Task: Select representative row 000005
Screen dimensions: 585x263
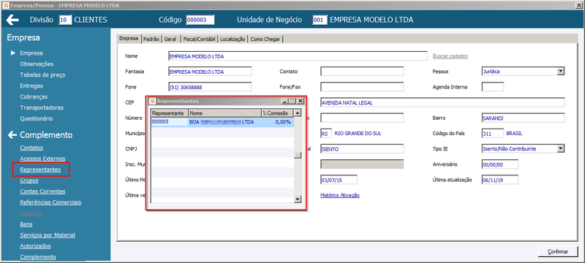Action: point(222,122)
